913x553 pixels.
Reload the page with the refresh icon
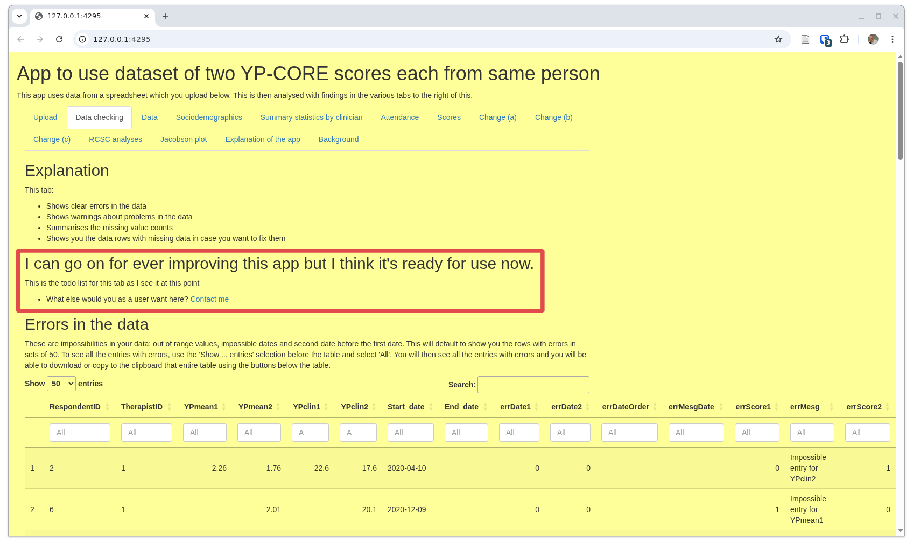[x=59, y=39]
